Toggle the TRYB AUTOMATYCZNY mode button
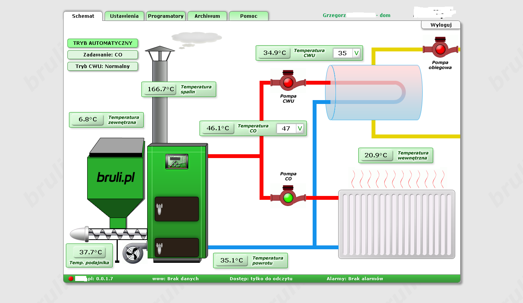The image size is (523, 303). tap(103, 43)
